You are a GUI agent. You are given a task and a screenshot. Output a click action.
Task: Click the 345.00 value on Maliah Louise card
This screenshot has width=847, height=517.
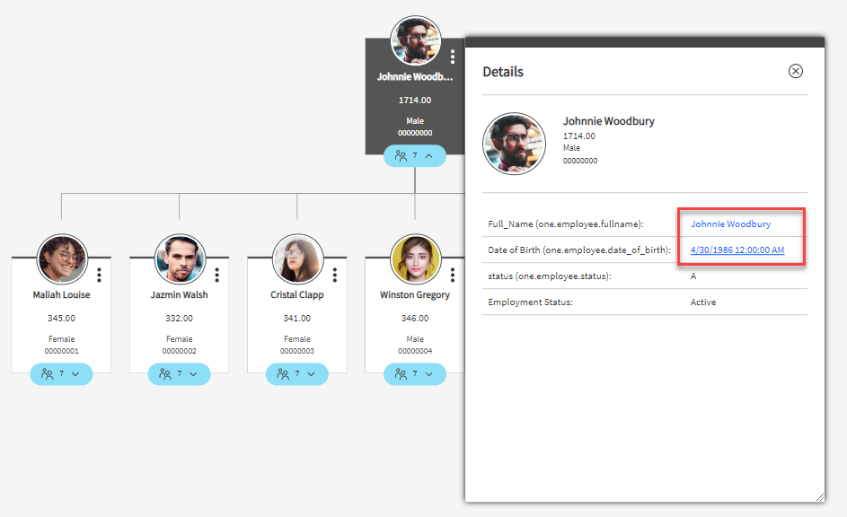[61, 319]
